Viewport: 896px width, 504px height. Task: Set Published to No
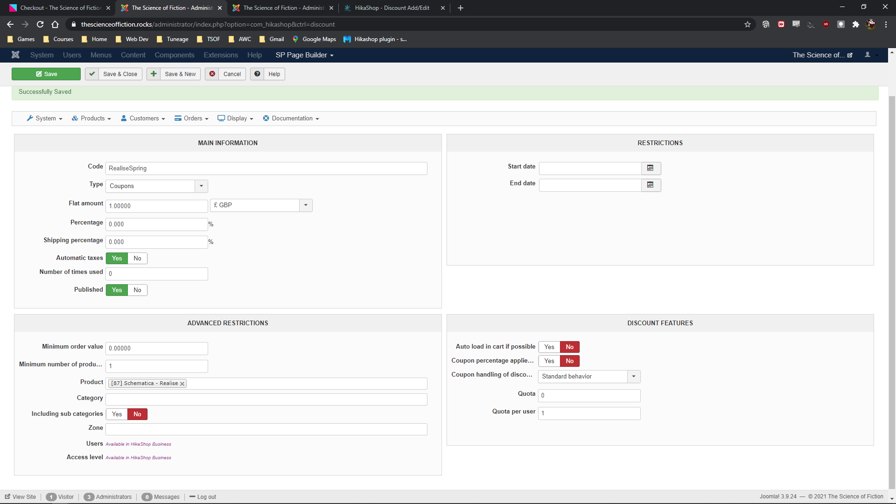137,290
